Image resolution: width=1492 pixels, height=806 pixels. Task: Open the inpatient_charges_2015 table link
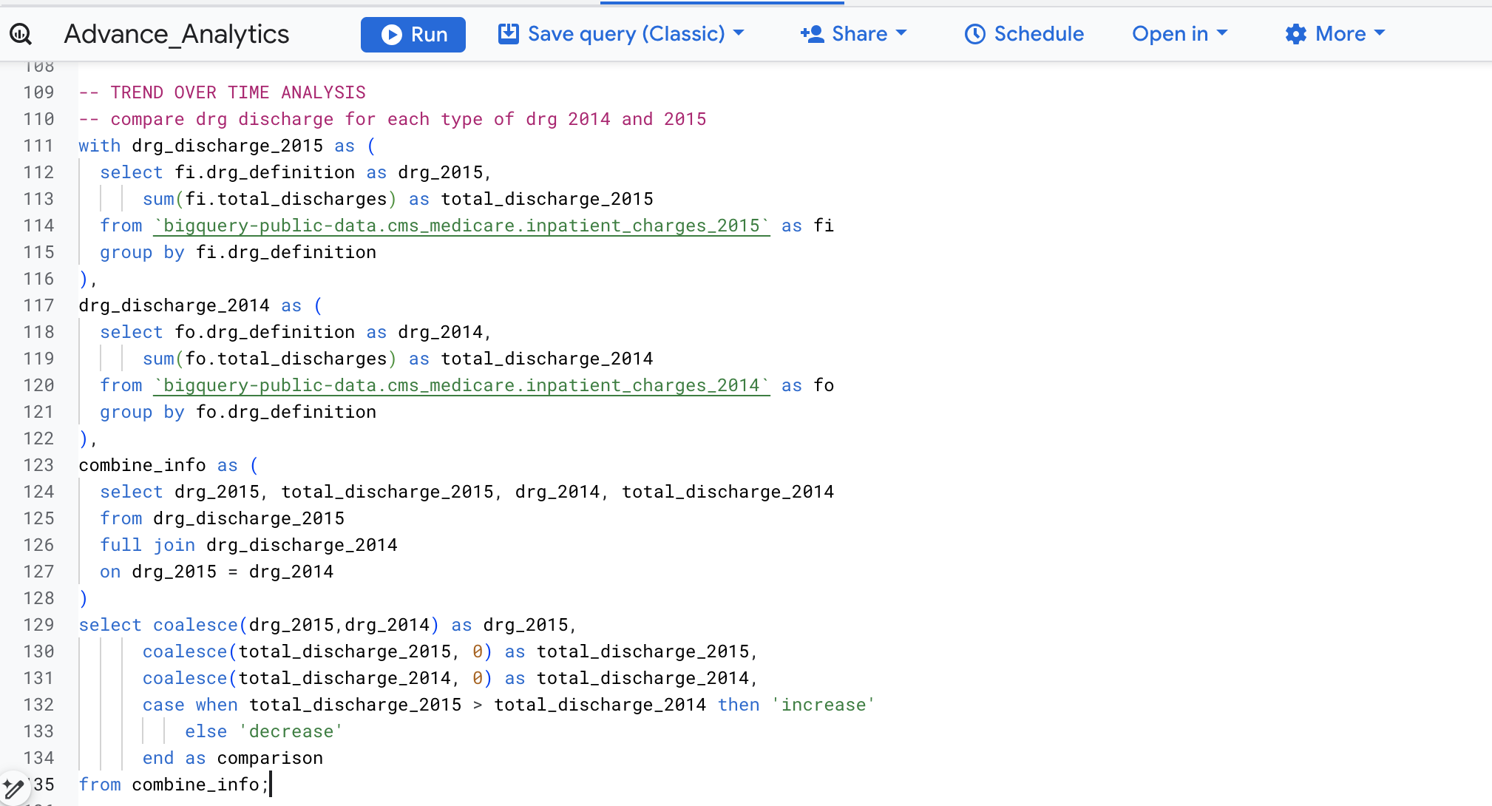pyautogui.click(x=462, y=226)
